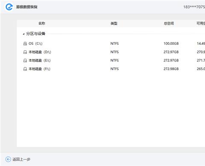Click the 易极数据恢复 title text
This screenshot has height=166, width=205.
click(27, 7)
